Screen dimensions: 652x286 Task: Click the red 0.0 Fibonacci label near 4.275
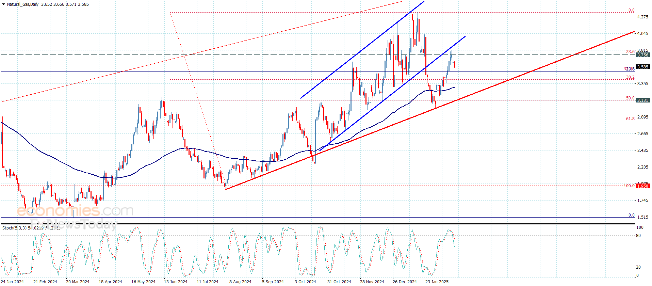[632, 10]
